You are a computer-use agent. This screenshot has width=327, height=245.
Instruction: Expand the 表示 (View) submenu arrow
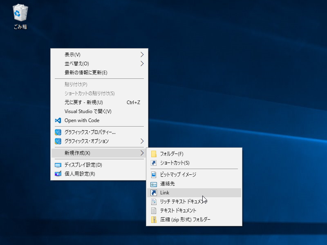point(143,54)
